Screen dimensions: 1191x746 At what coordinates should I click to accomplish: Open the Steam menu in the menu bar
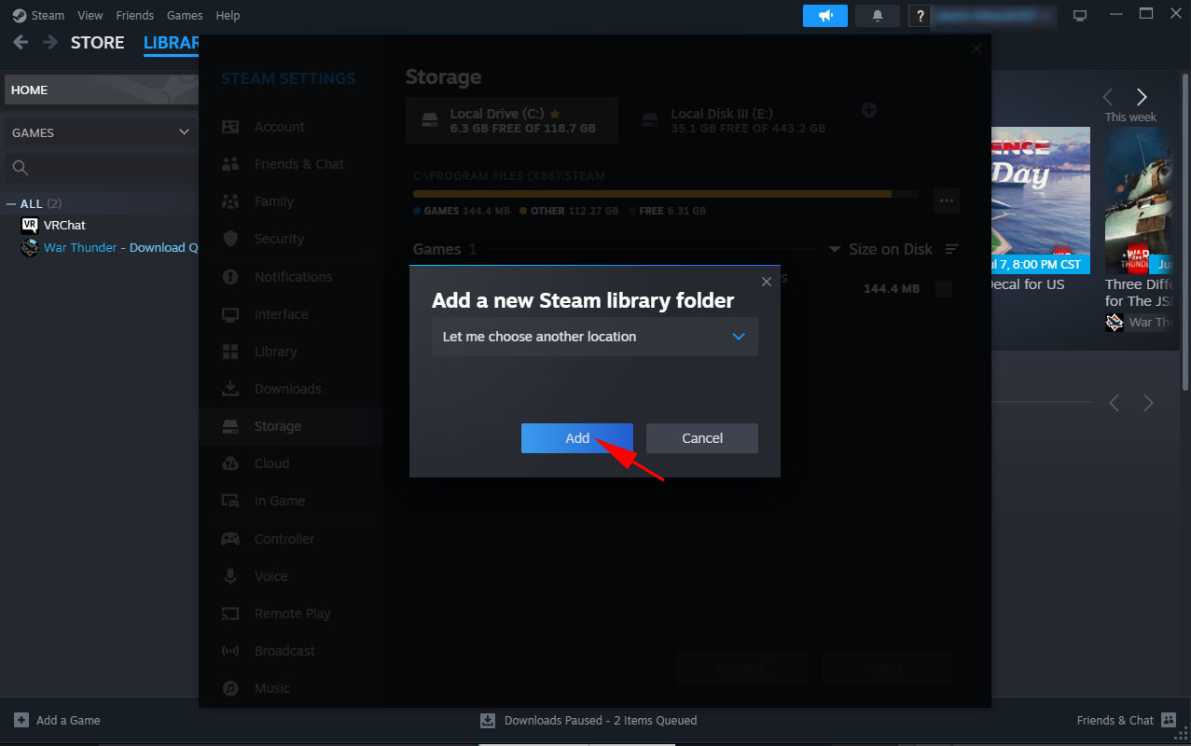click(48, 15)
